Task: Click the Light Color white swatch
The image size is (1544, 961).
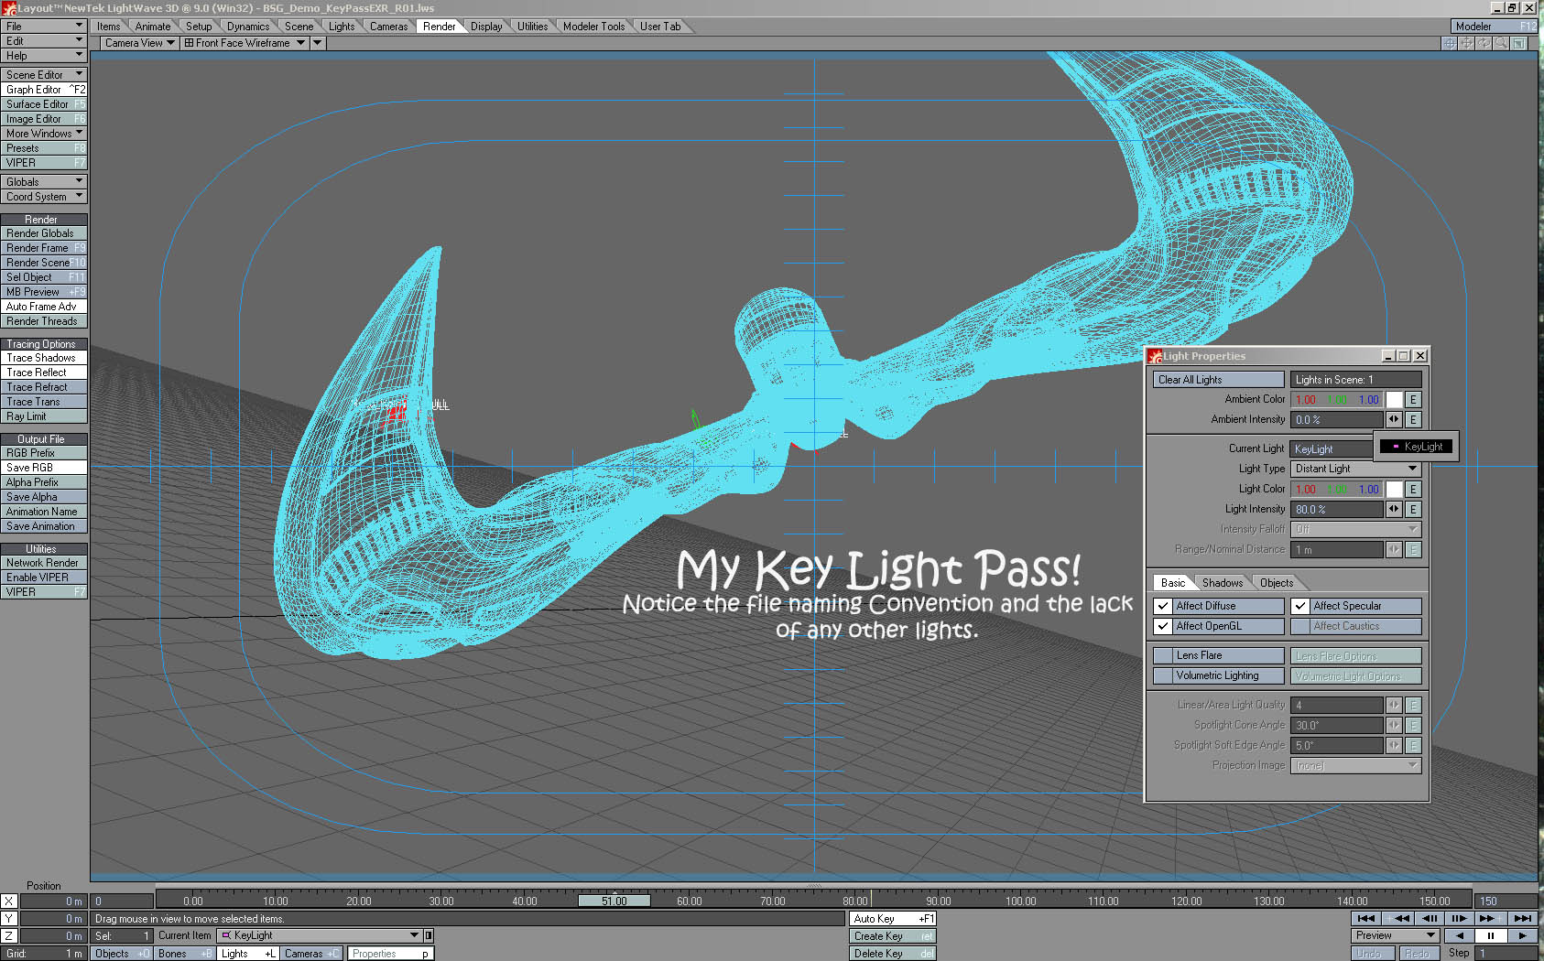Action: pos(1394,490)
